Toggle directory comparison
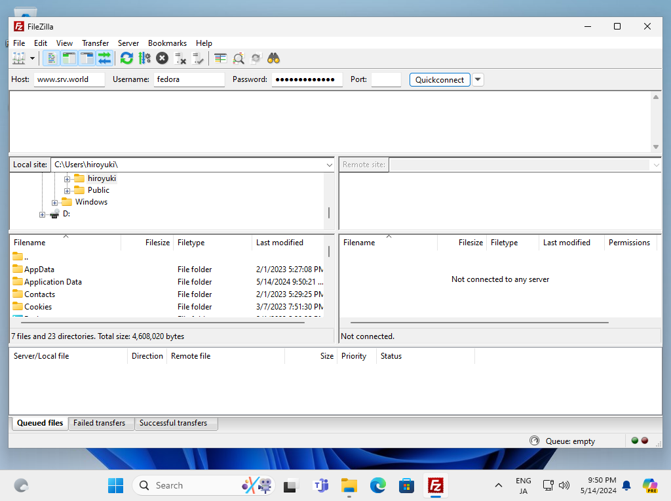Viewport: 671px width, 501px height. pyautogui.click(x=239, y=58)
